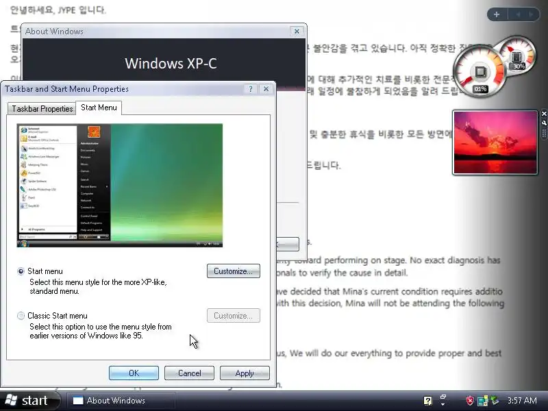Click the memory gauge showing 30%
This screenshot has width=548, height=411.
(519, 54)
